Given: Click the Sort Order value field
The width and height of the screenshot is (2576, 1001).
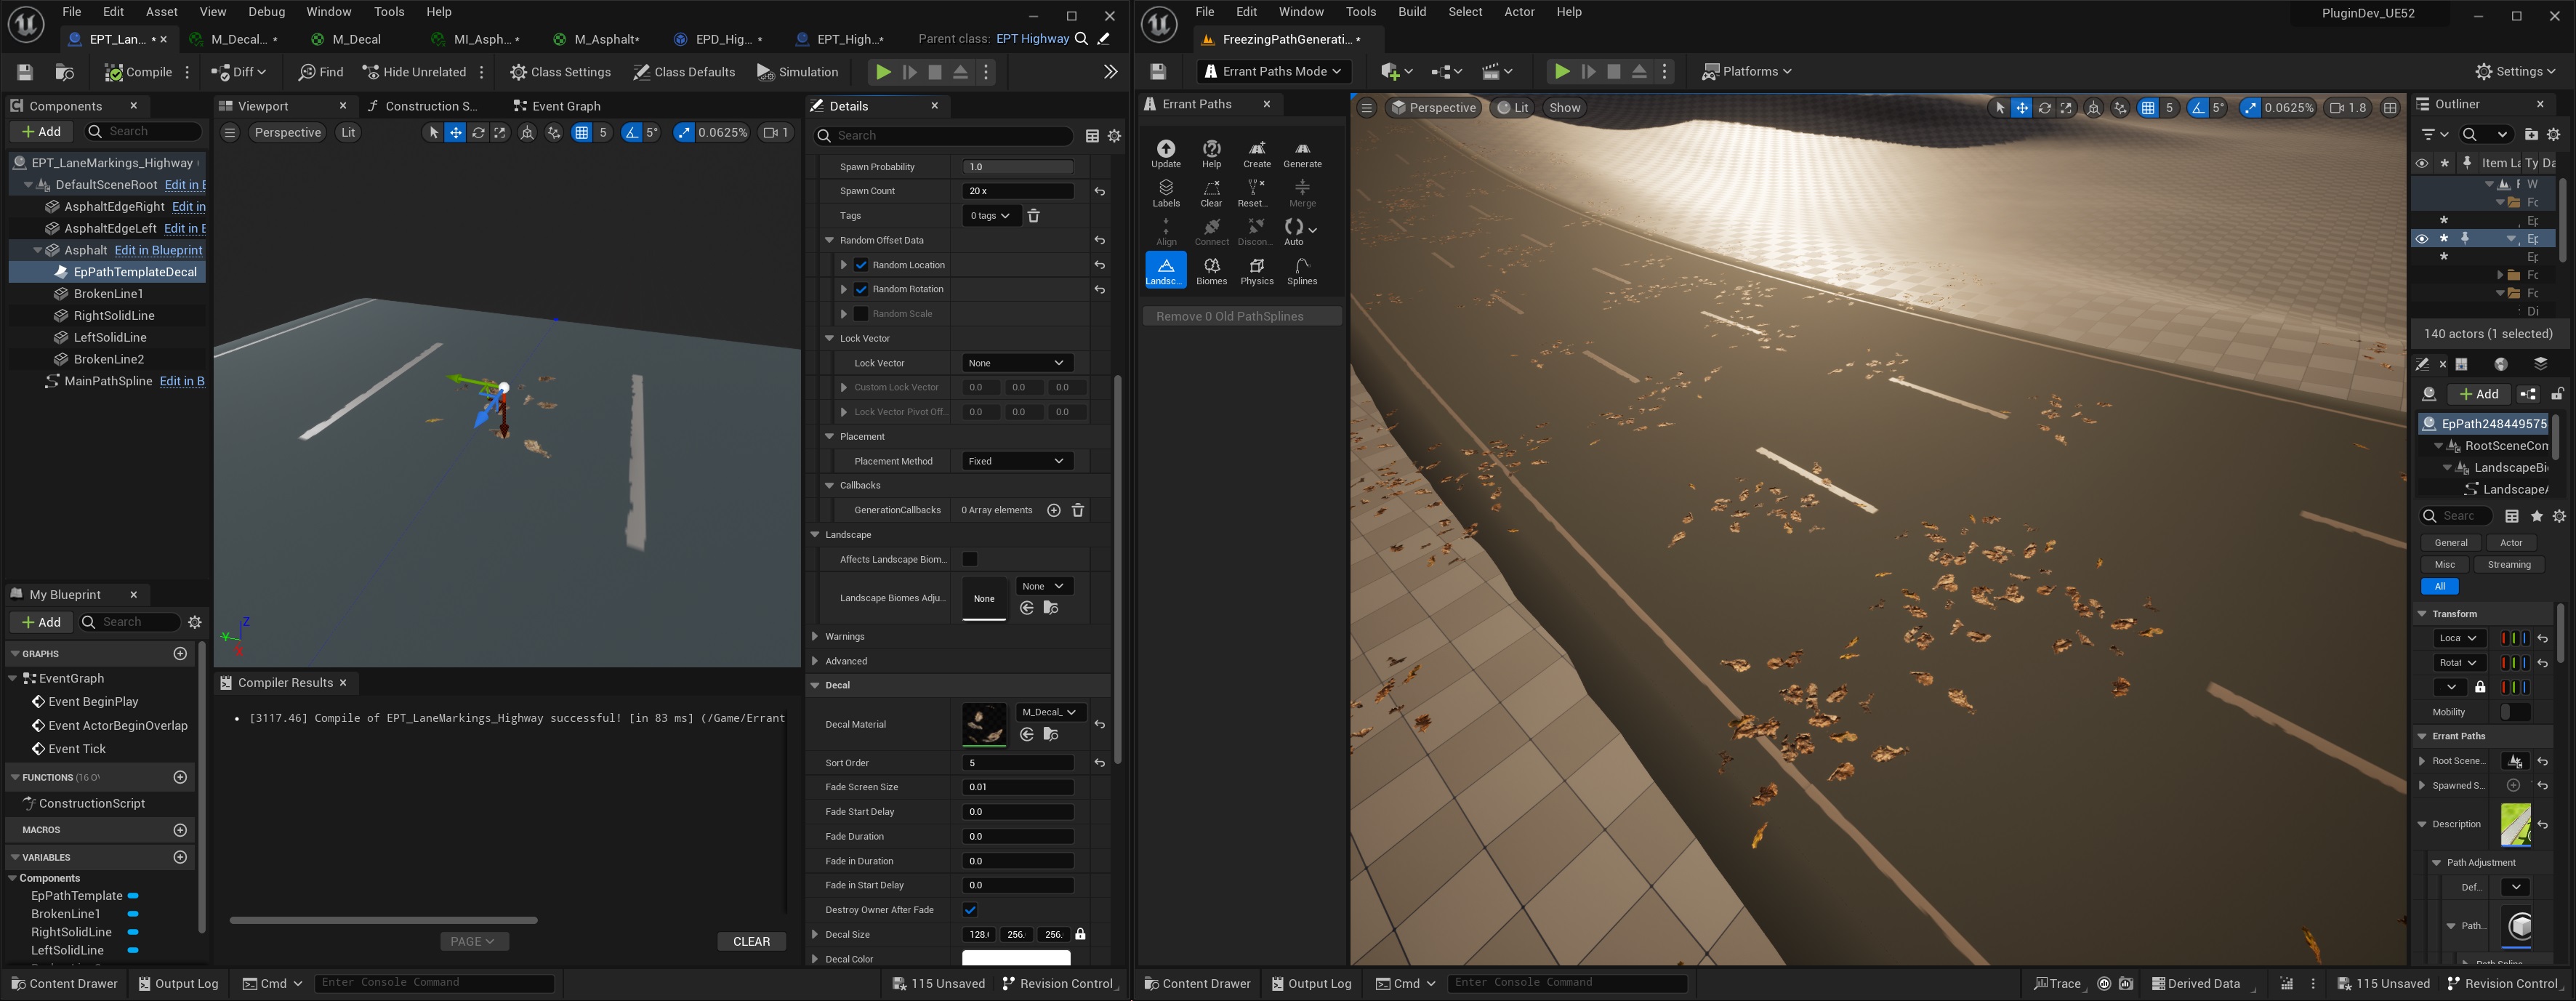Looking at the screenshot, I should [1017, 763].
